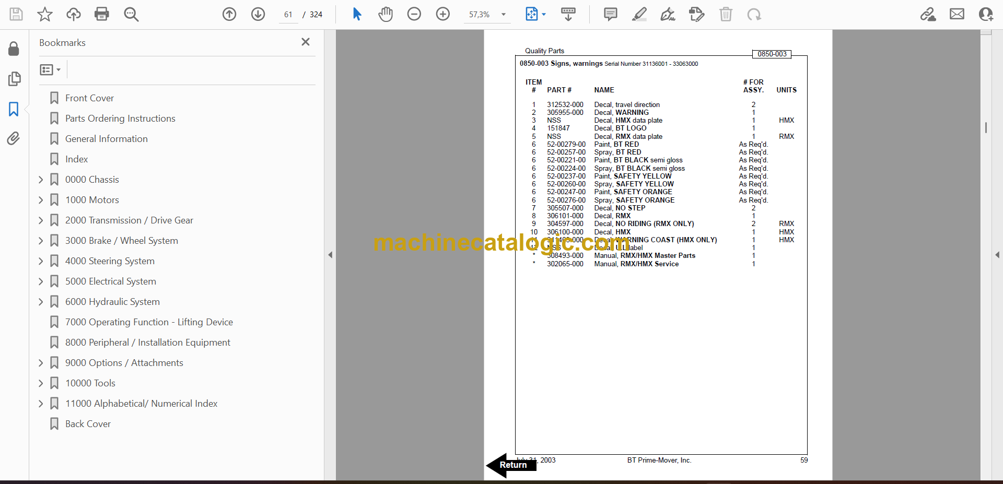This screenshot has width=1003, height=484.
Task: Open General Information bookmark
Action: (x=107, y=139)
